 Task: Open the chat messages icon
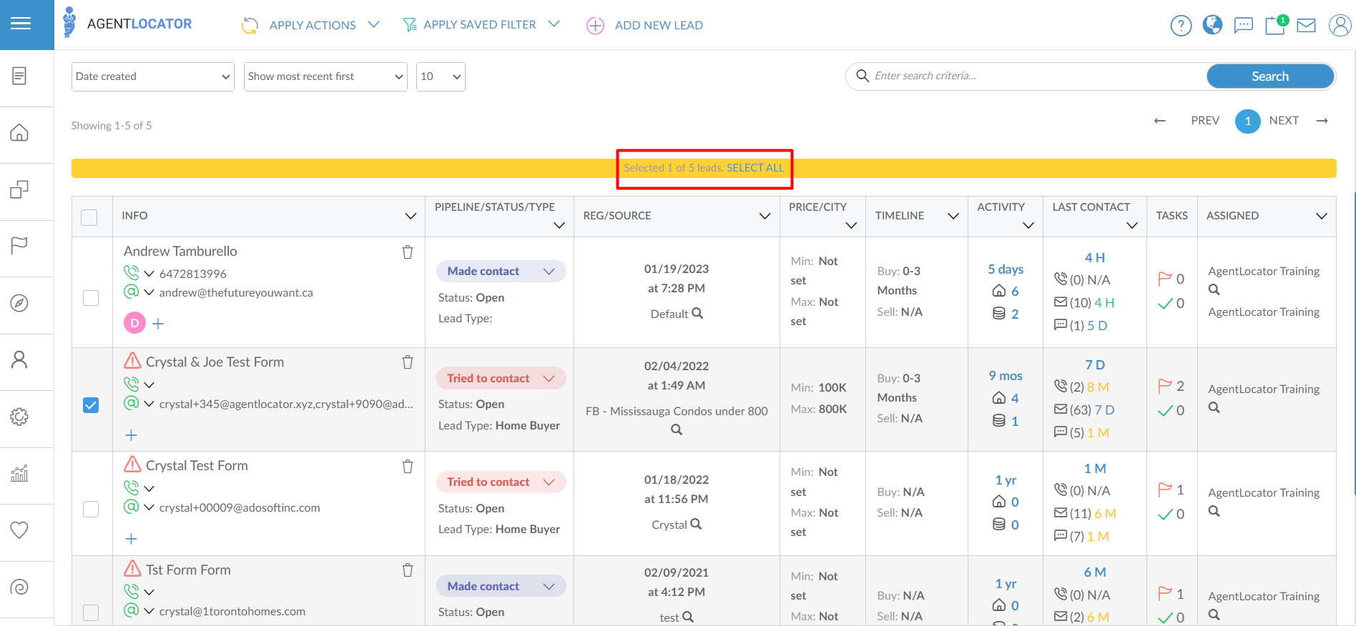click(x=1244, y=26)
